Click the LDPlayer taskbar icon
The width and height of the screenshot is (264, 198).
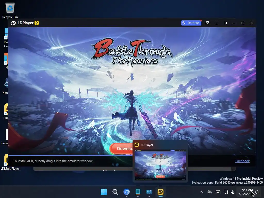tap(161, 192)
